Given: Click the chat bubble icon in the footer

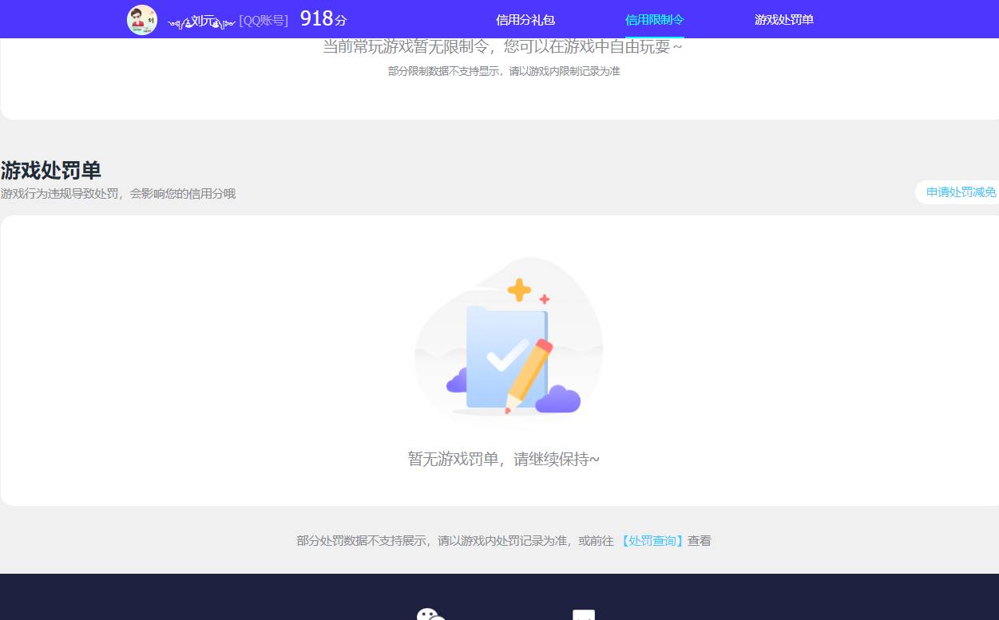Looking at the screenshot, I should point(584,614).
